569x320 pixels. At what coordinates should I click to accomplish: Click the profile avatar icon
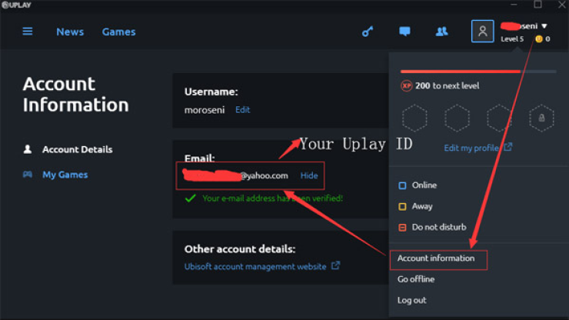click(x=482, y=32)
